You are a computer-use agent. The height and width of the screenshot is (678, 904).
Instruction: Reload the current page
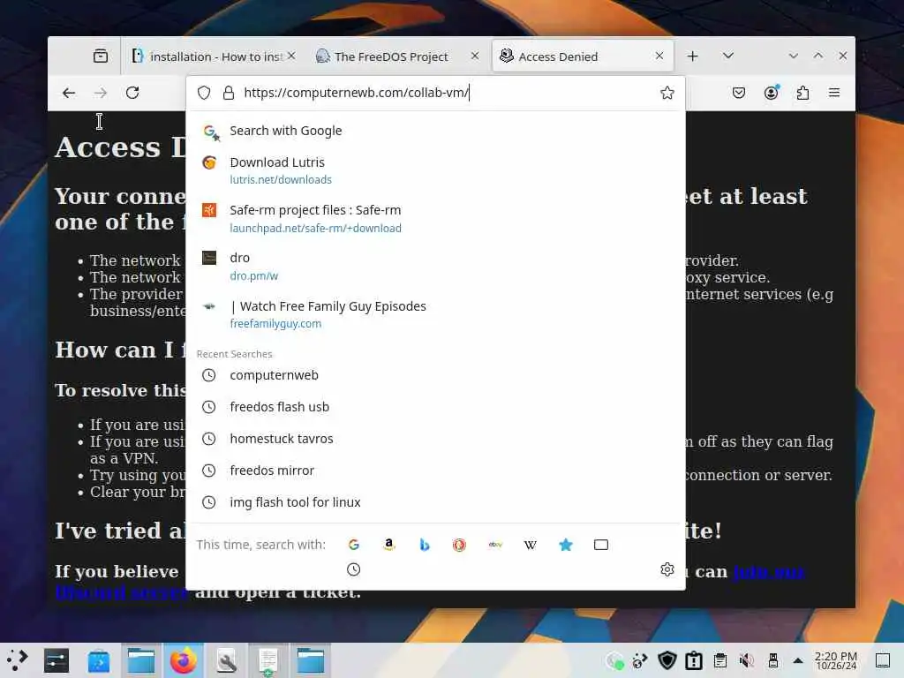click(x=132, y=93)
